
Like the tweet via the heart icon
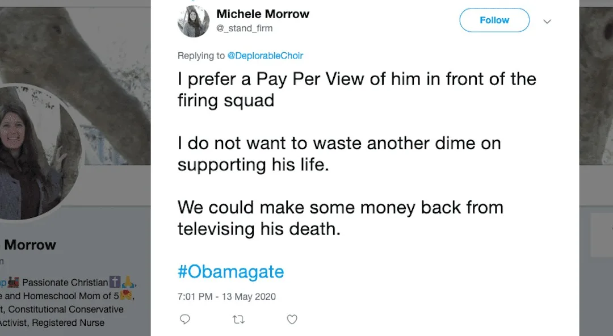(x=292, y=320)
